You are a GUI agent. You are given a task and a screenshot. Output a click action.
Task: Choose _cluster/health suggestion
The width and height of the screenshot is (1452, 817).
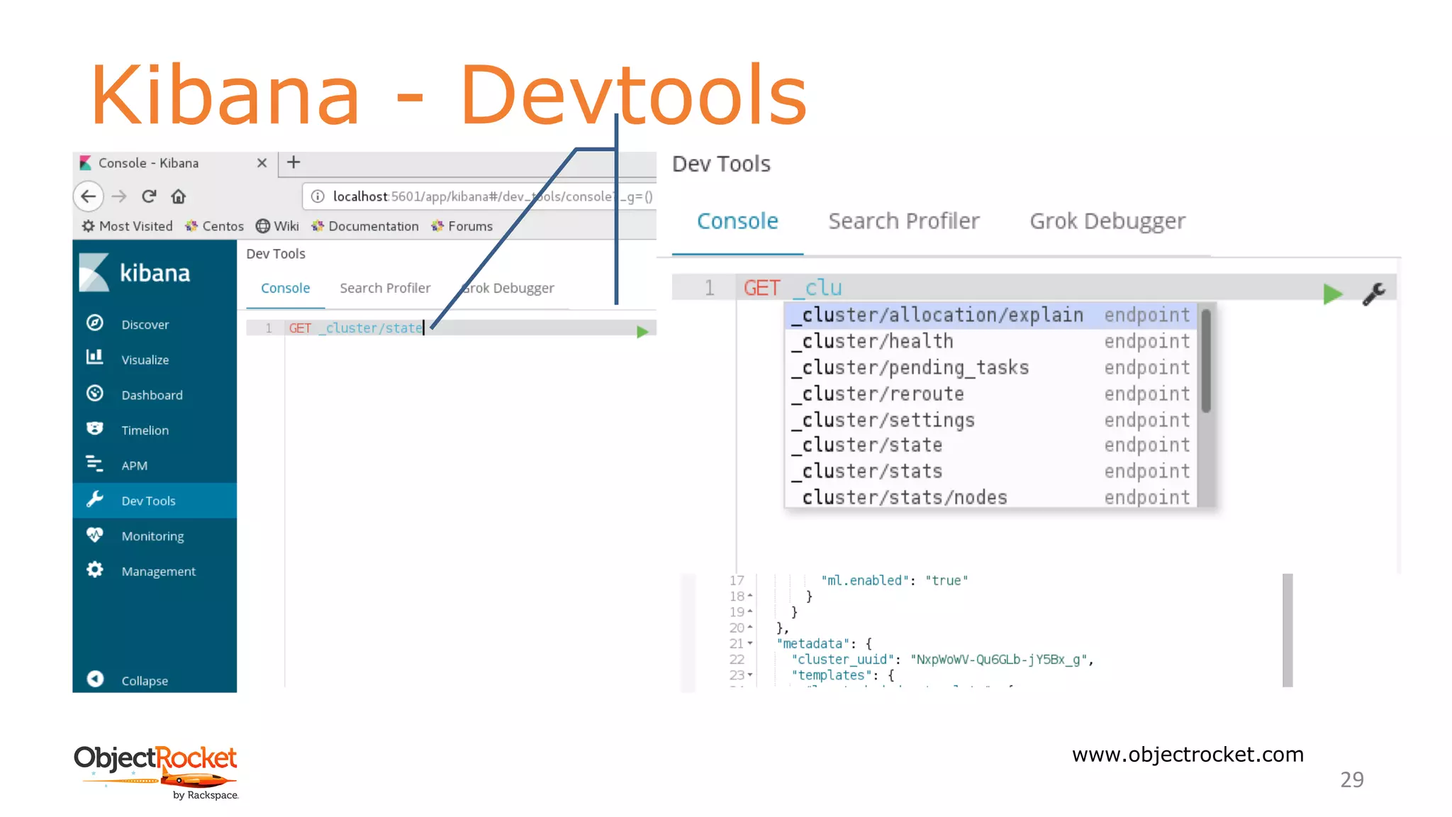pos(991,341)
